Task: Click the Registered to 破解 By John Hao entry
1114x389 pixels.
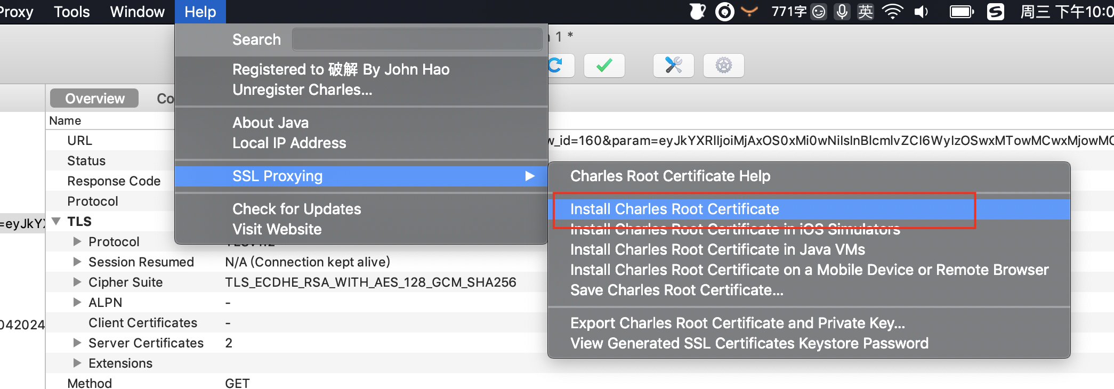Action: click(x=361, y=69)
